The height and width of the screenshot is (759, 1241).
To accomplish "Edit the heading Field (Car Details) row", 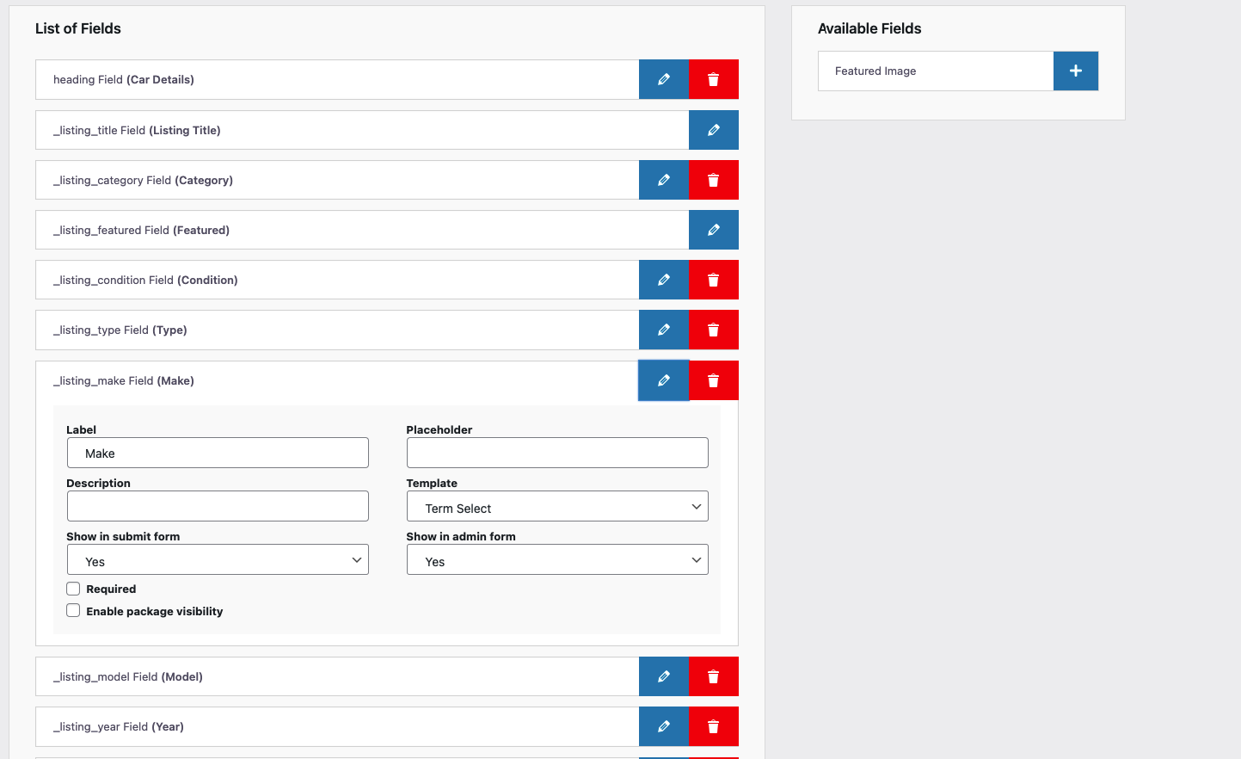I will point(663,79).
